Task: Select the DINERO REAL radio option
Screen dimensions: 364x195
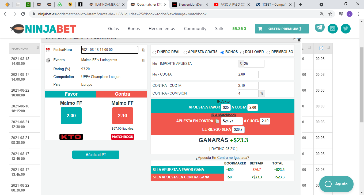Action: 154,52
